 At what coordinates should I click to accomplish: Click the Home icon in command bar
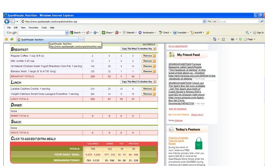(214, 39)
